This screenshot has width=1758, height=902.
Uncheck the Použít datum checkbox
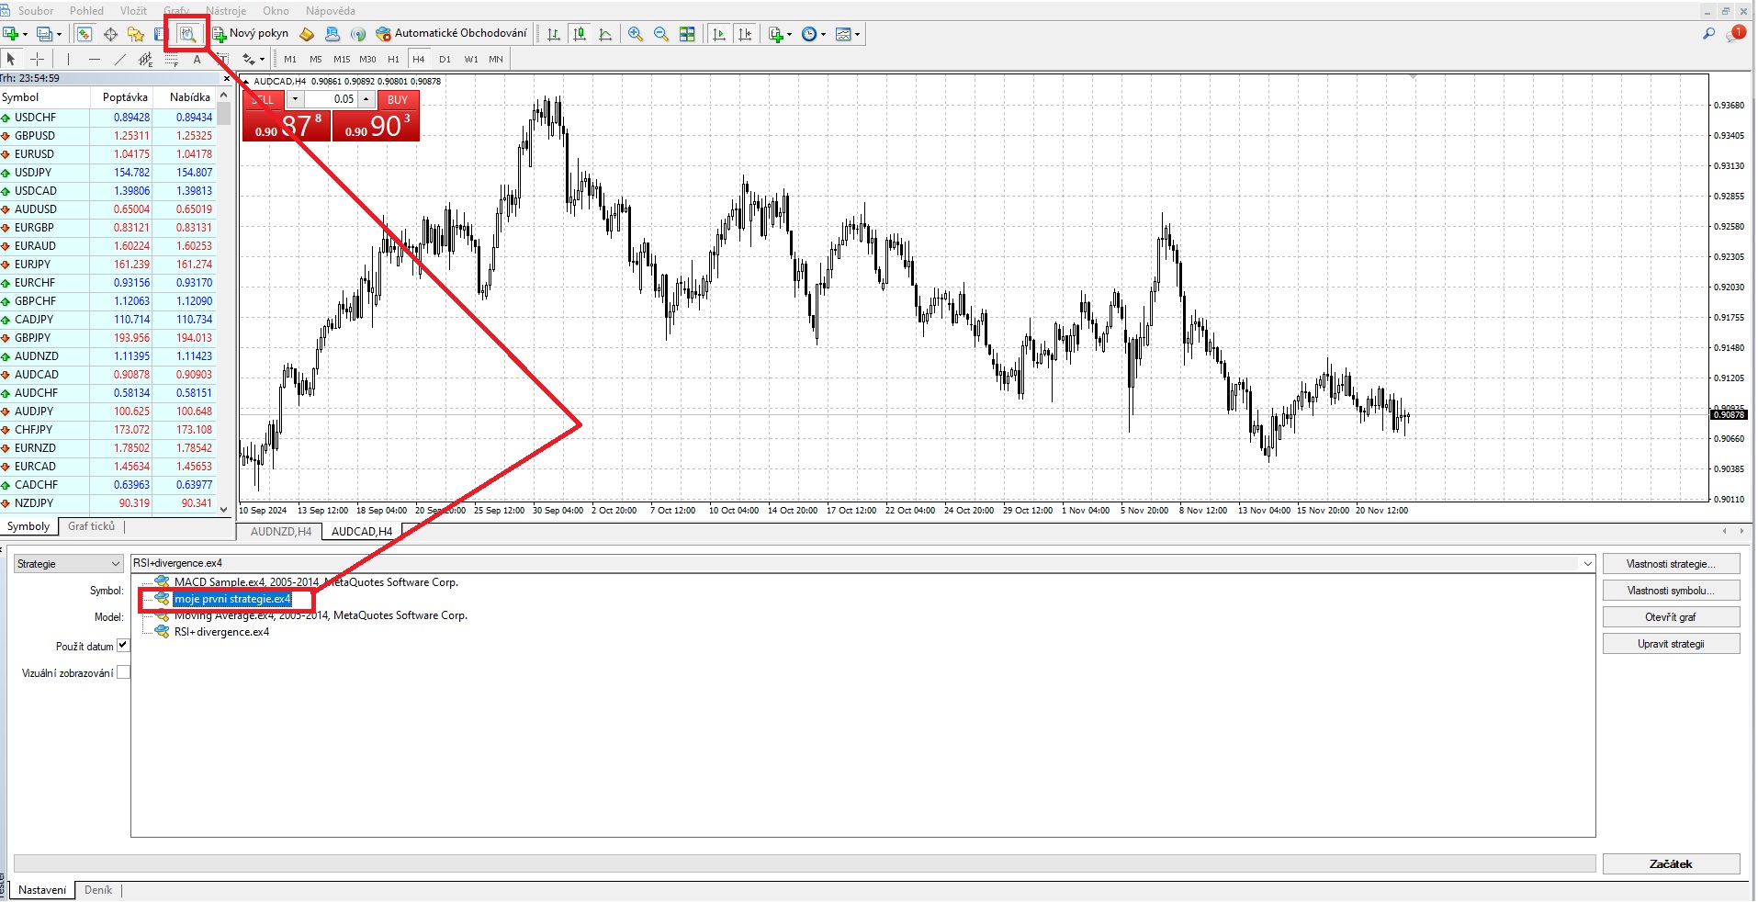point(123,646)
